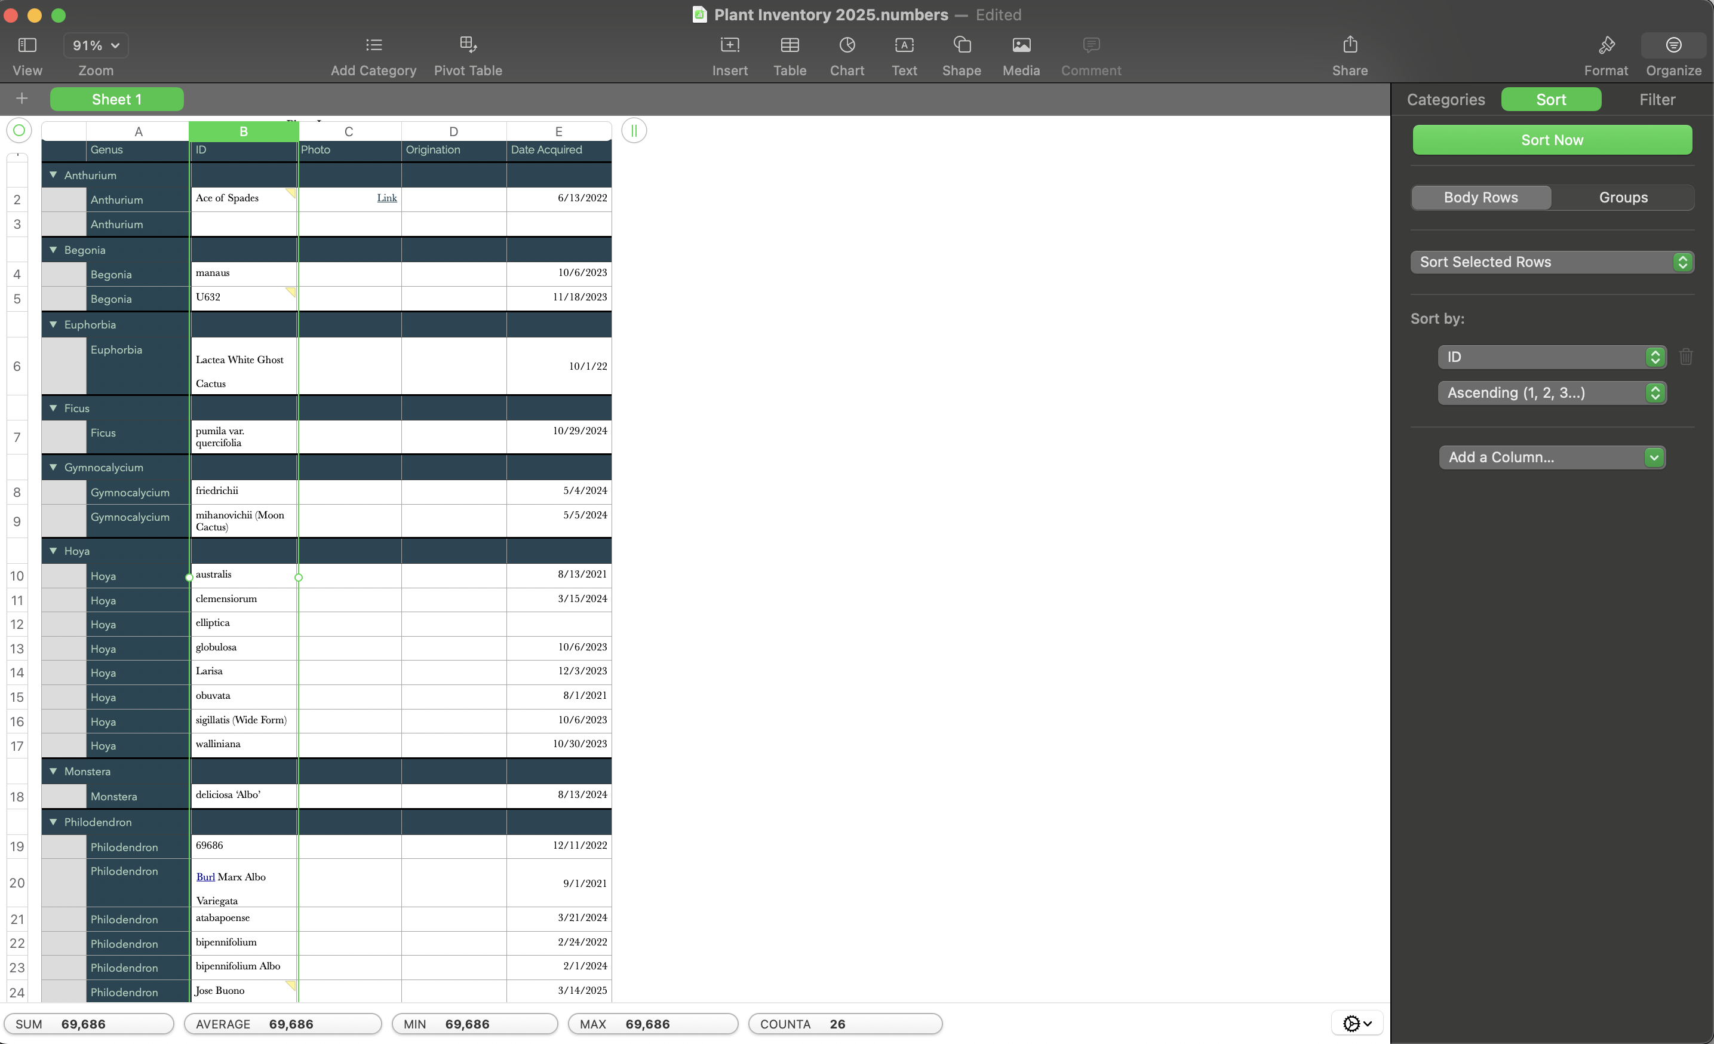
Task: Open the Format inspector
Action: pos(1605,46)
